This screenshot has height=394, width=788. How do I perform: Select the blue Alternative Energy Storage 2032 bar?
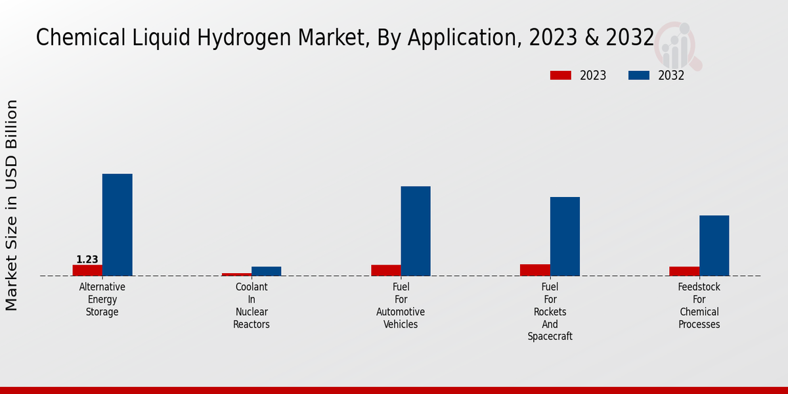click(x=118, y=225)
